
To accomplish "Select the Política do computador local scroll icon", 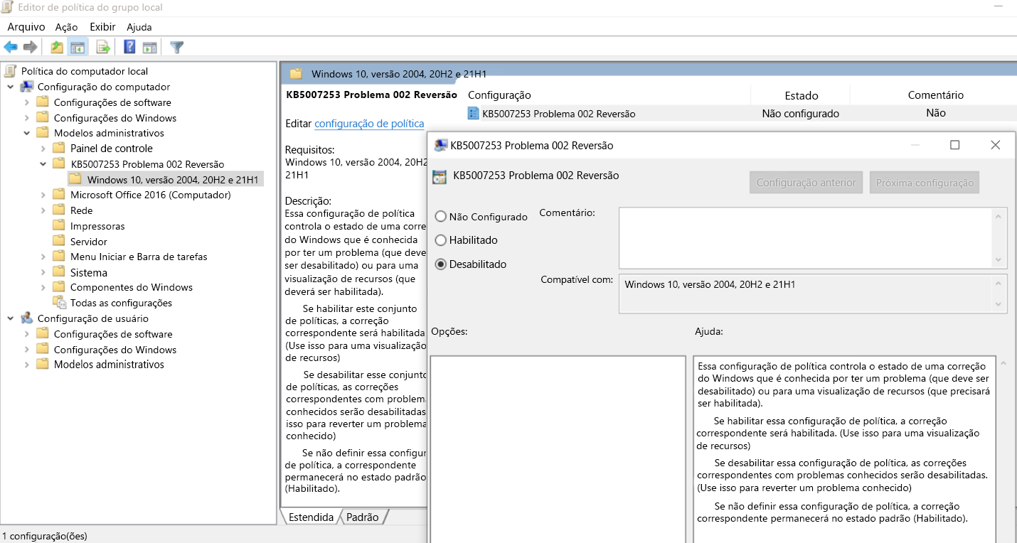I will coord(11,71).
